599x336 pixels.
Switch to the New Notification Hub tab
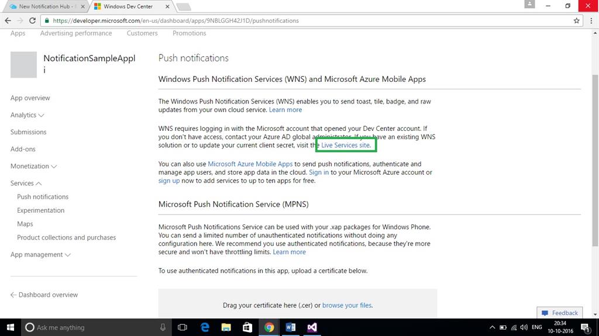tap(44, 6)
